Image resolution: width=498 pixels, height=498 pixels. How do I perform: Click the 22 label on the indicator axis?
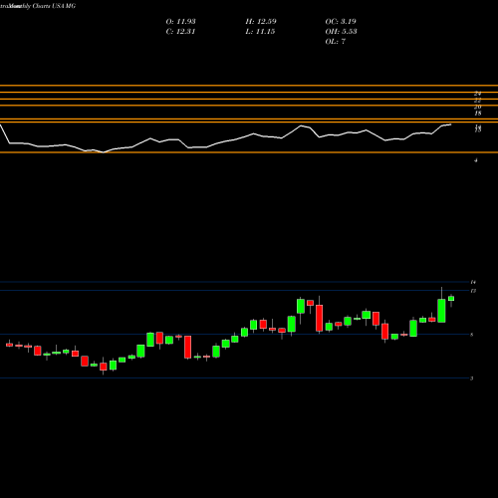[478, 100]
